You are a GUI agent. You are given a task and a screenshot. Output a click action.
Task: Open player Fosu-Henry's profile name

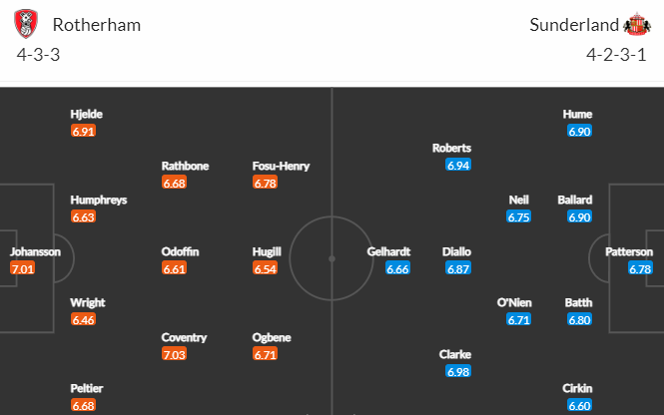(x=281, y=166)
